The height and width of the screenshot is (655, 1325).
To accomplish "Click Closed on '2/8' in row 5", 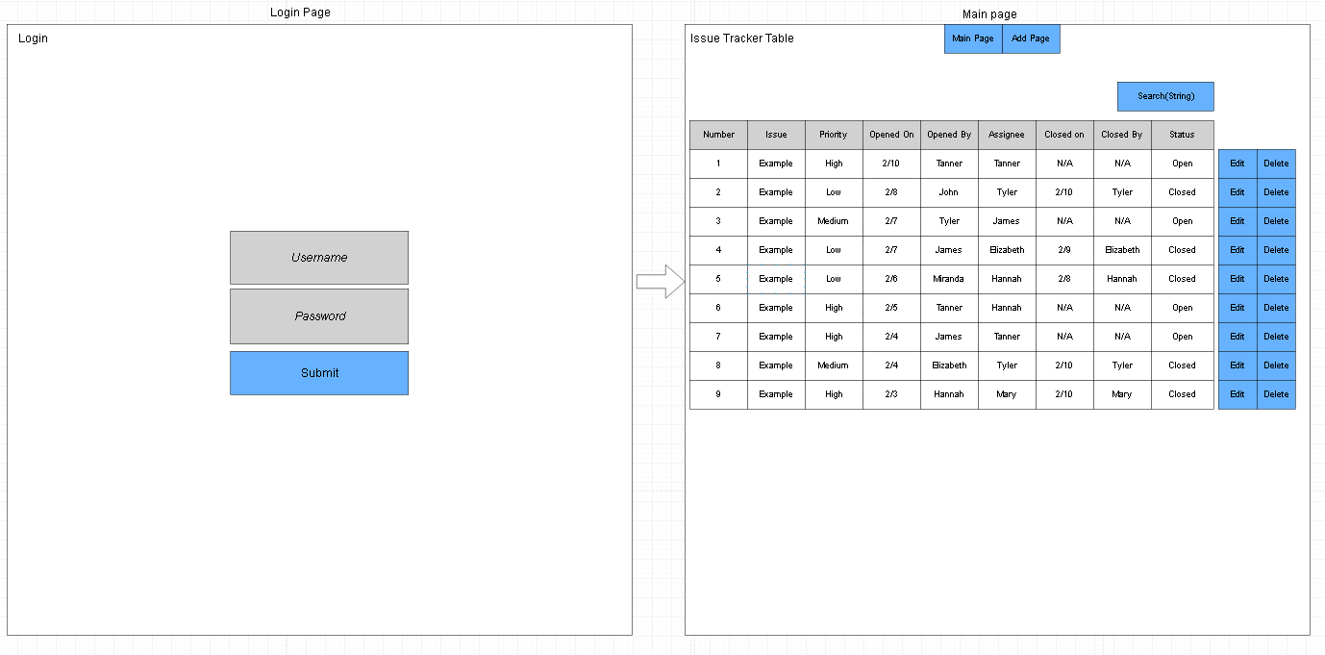I will (x=1064, y=279).
